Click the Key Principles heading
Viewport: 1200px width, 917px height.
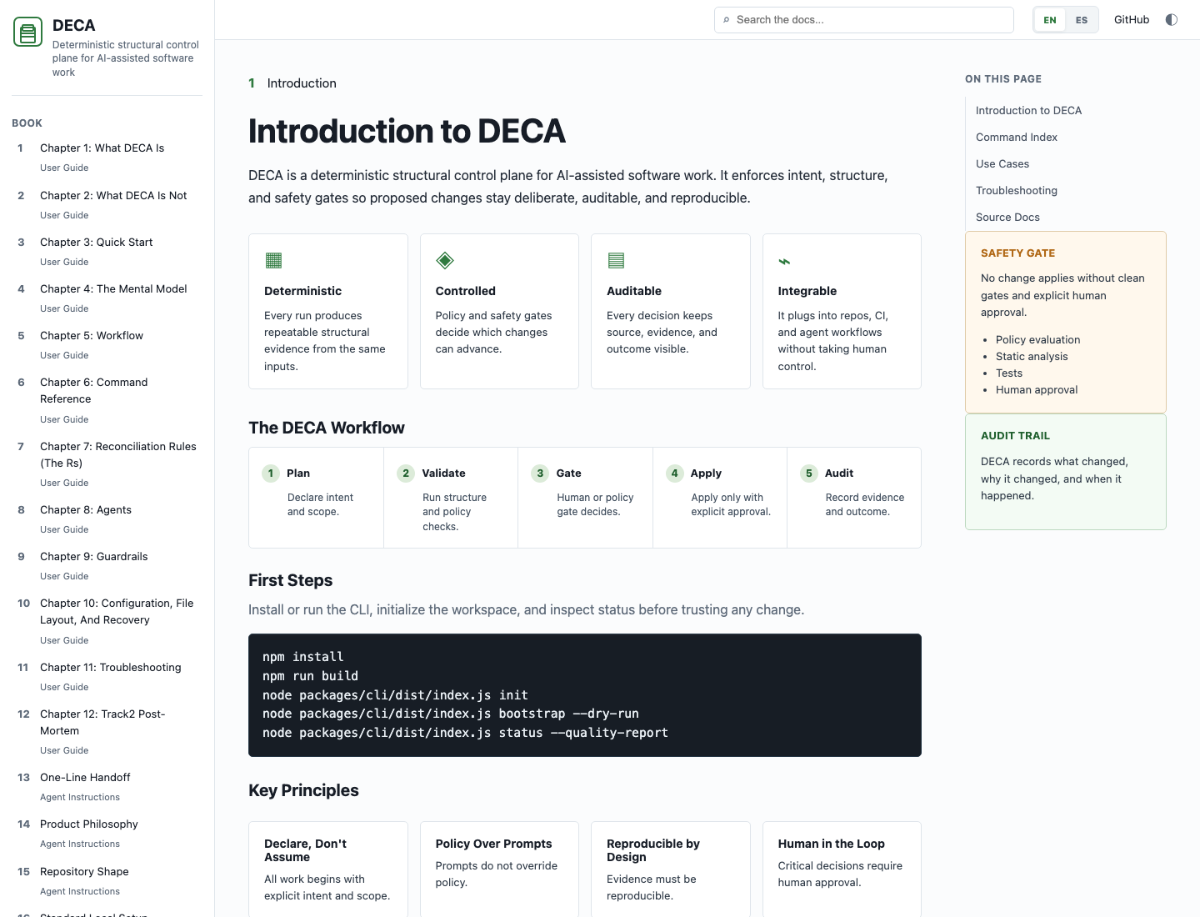(x=303, y=790)
